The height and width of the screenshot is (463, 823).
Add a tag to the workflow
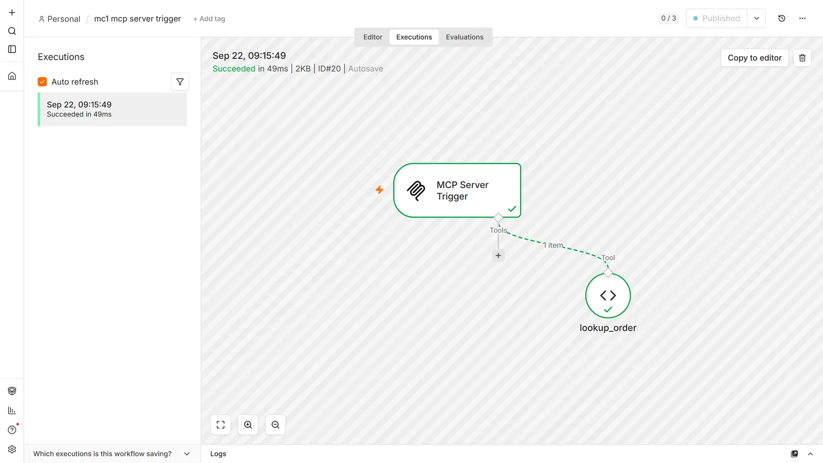(209, 19)
